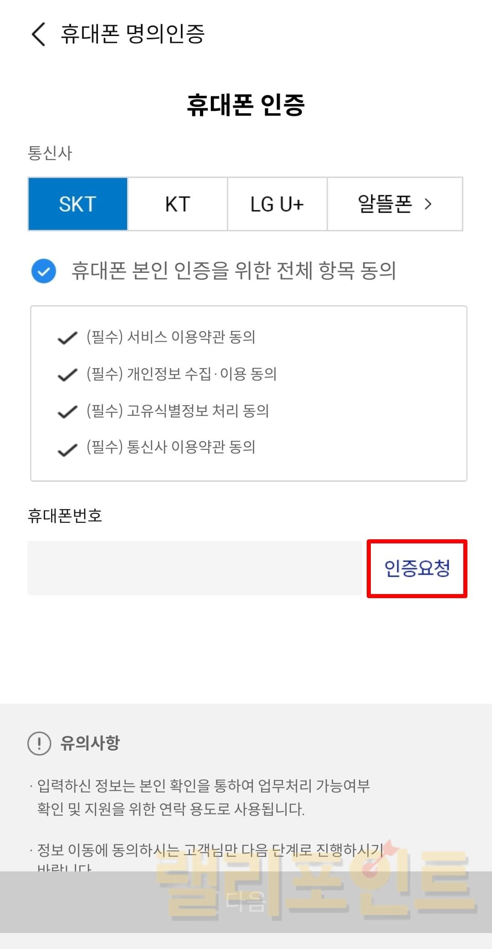Open 통신사 이용약관 동의 terms text
The height and width of the screenshot is (949, 492).
coord(171,447)
